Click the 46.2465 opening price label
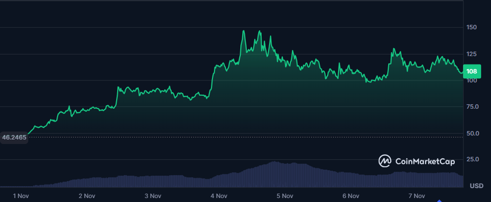 coord(14,137)
